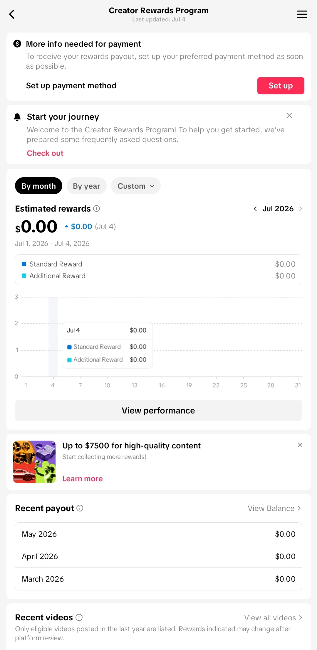Expand the Custom date range dropdown
The image size is (317, 650).
point(136,186)
